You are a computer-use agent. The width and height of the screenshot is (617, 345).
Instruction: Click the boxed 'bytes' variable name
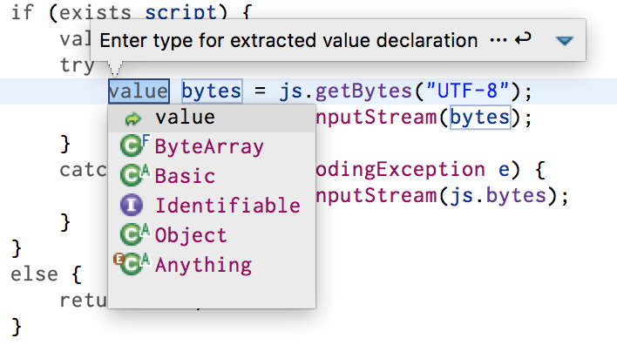pos(212,91)
